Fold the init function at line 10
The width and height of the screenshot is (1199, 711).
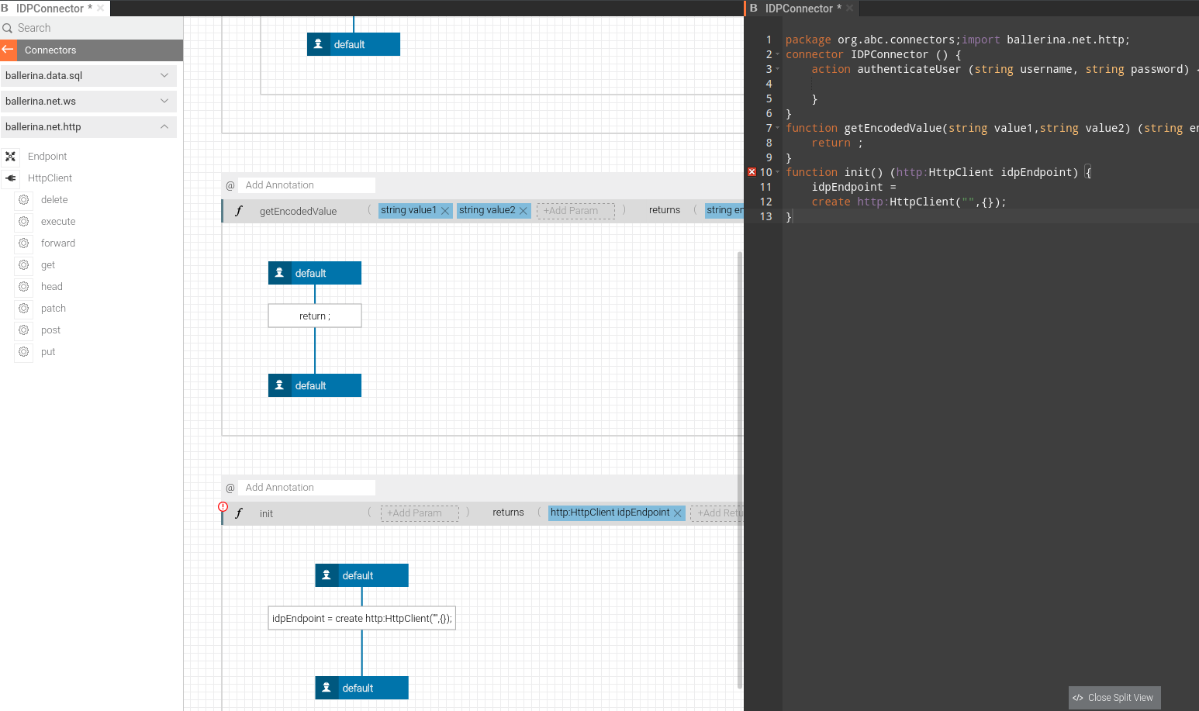click(x=778, y=172)
